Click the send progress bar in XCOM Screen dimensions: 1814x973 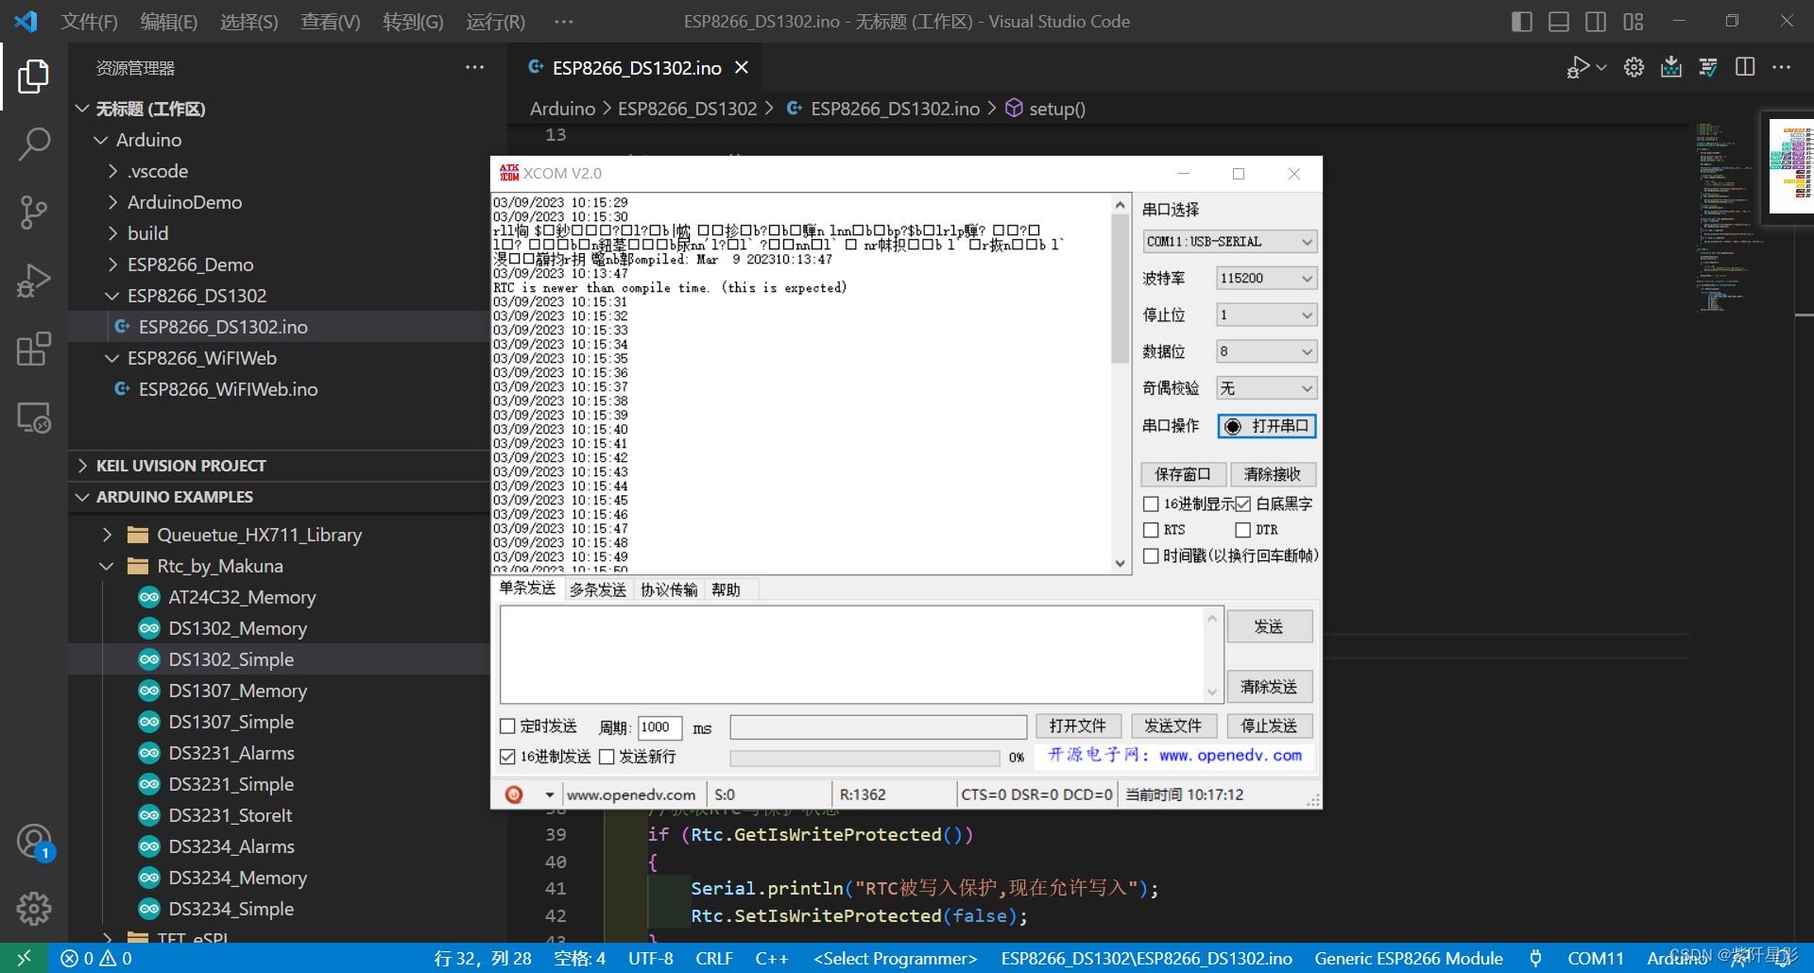(864, 757)
